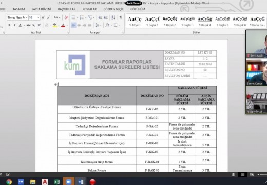Click the increase font size icon

click(x=43, y=17)
